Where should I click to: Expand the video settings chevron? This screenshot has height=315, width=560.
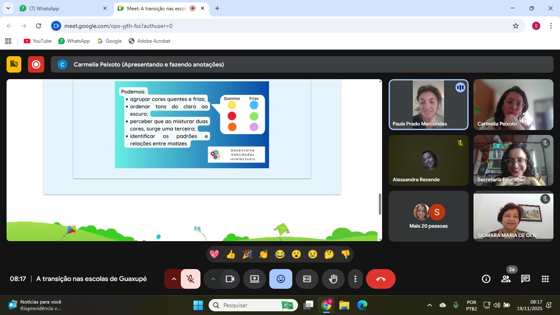click(213, 279)
